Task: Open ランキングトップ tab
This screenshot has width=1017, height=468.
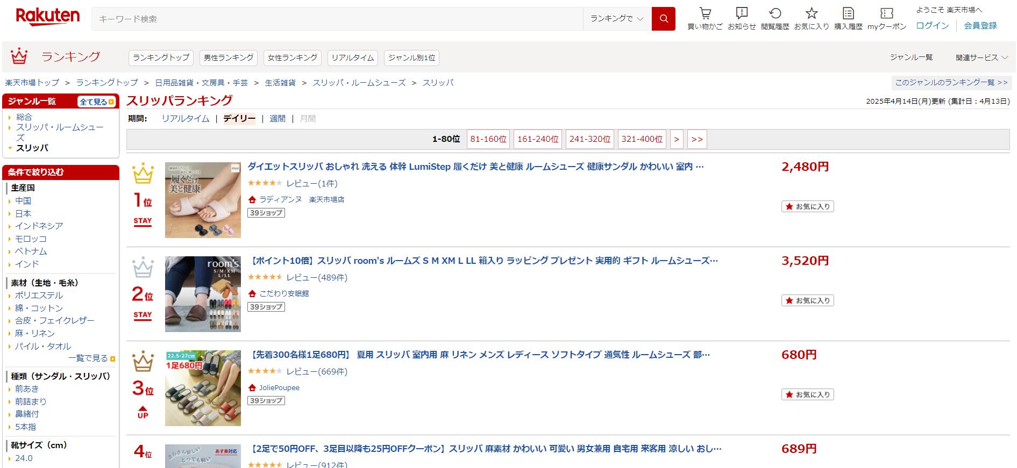Action: pyautogui.click(x=161, y=57)
